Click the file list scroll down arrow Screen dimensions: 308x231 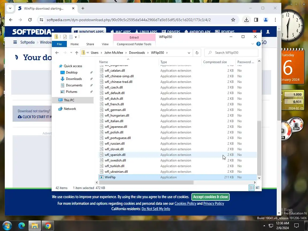(x=259, y=178)
